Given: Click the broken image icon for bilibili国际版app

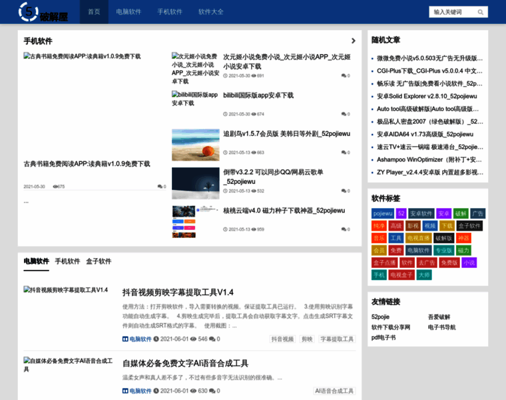Looking at the screenshot, I should [x=175, y=95].
